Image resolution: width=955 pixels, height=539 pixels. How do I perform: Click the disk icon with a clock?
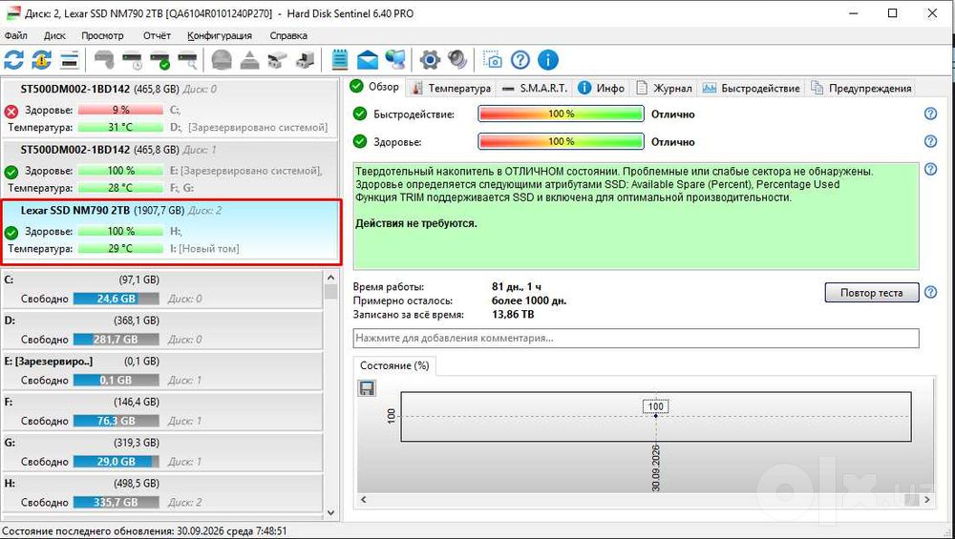pyautogui.click(x=132, y=59)
